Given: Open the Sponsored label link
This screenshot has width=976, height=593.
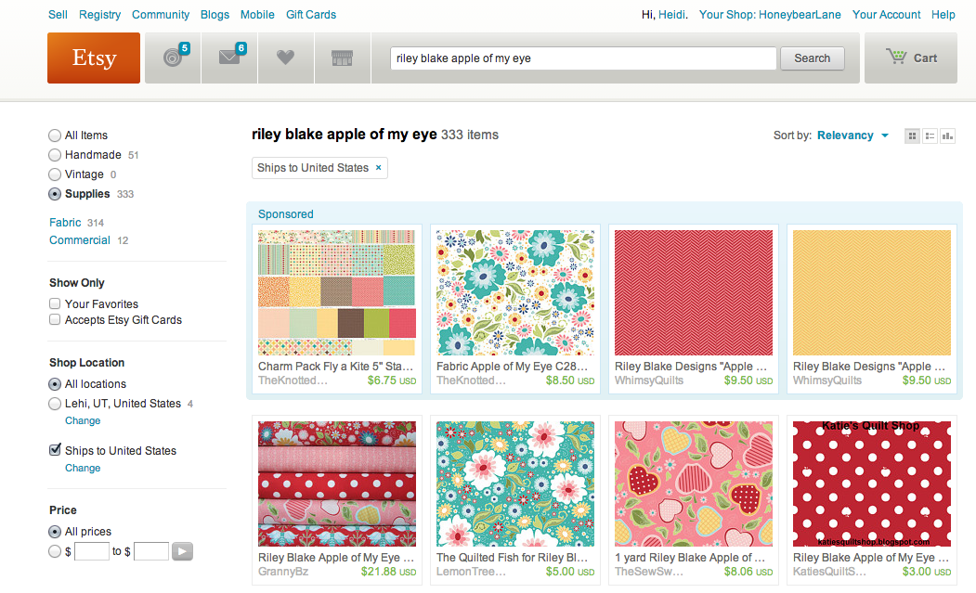Looking at the screenshot, I should [286, 214].
